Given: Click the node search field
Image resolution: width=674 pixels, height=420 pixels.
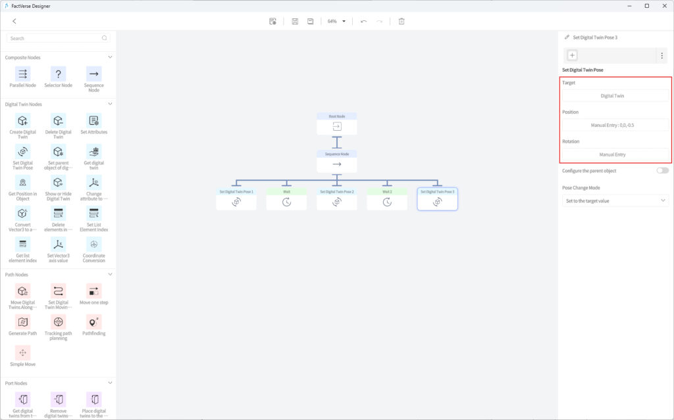Looking at the screenshot, I should coord(58,38).
